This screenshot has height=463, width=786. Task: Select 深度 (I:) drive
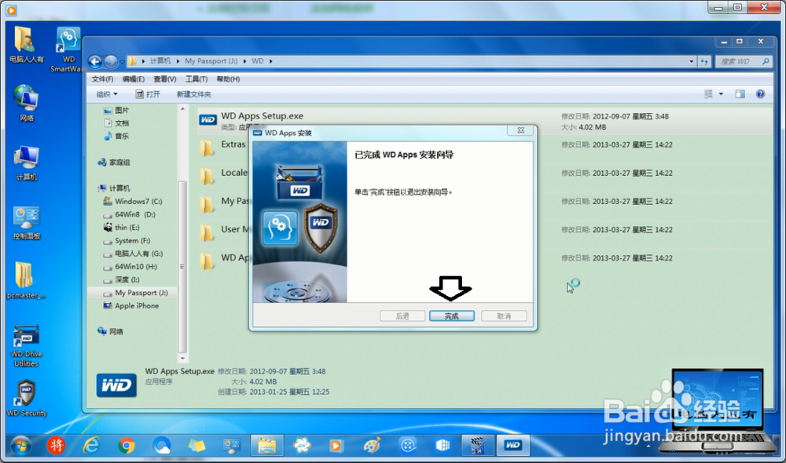121,280
